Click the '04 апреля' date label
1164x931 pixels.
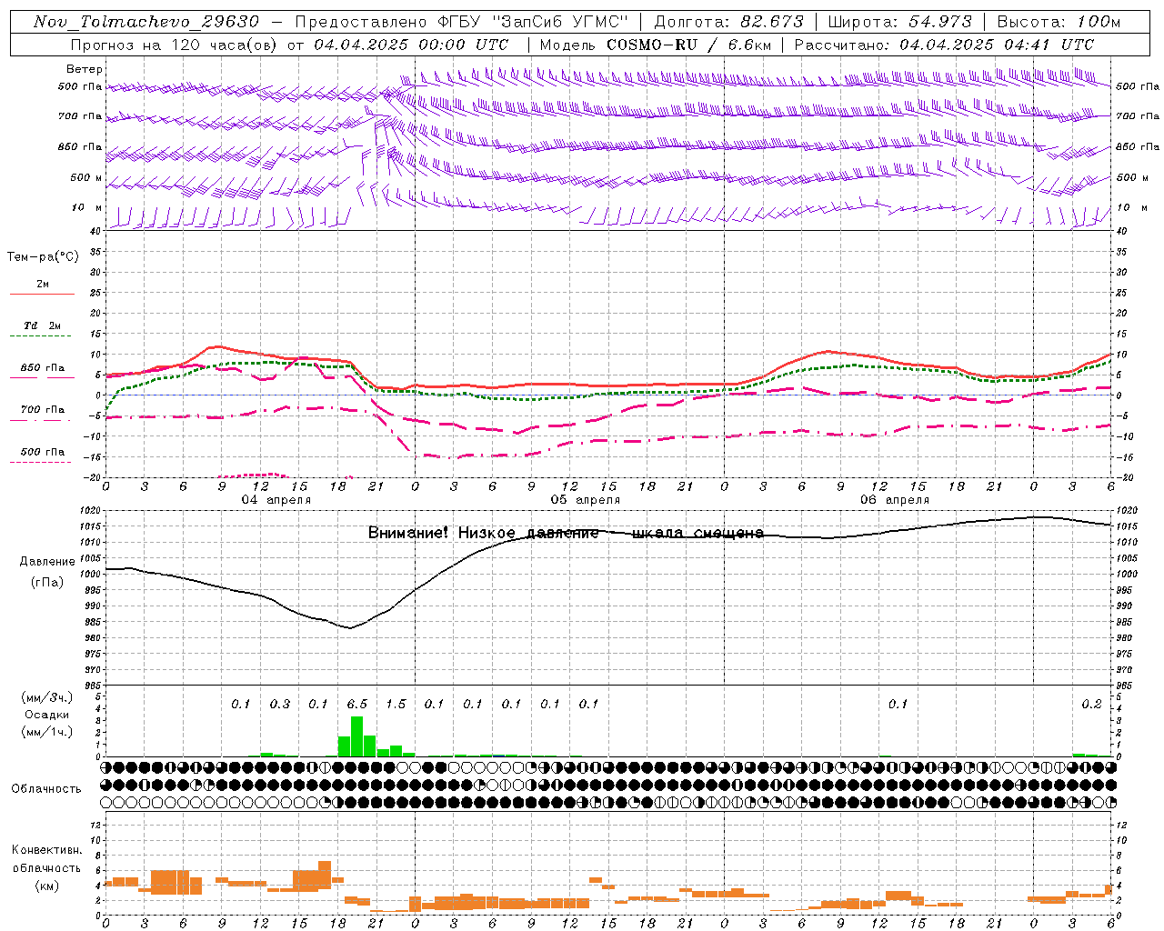tap(276, 500)
